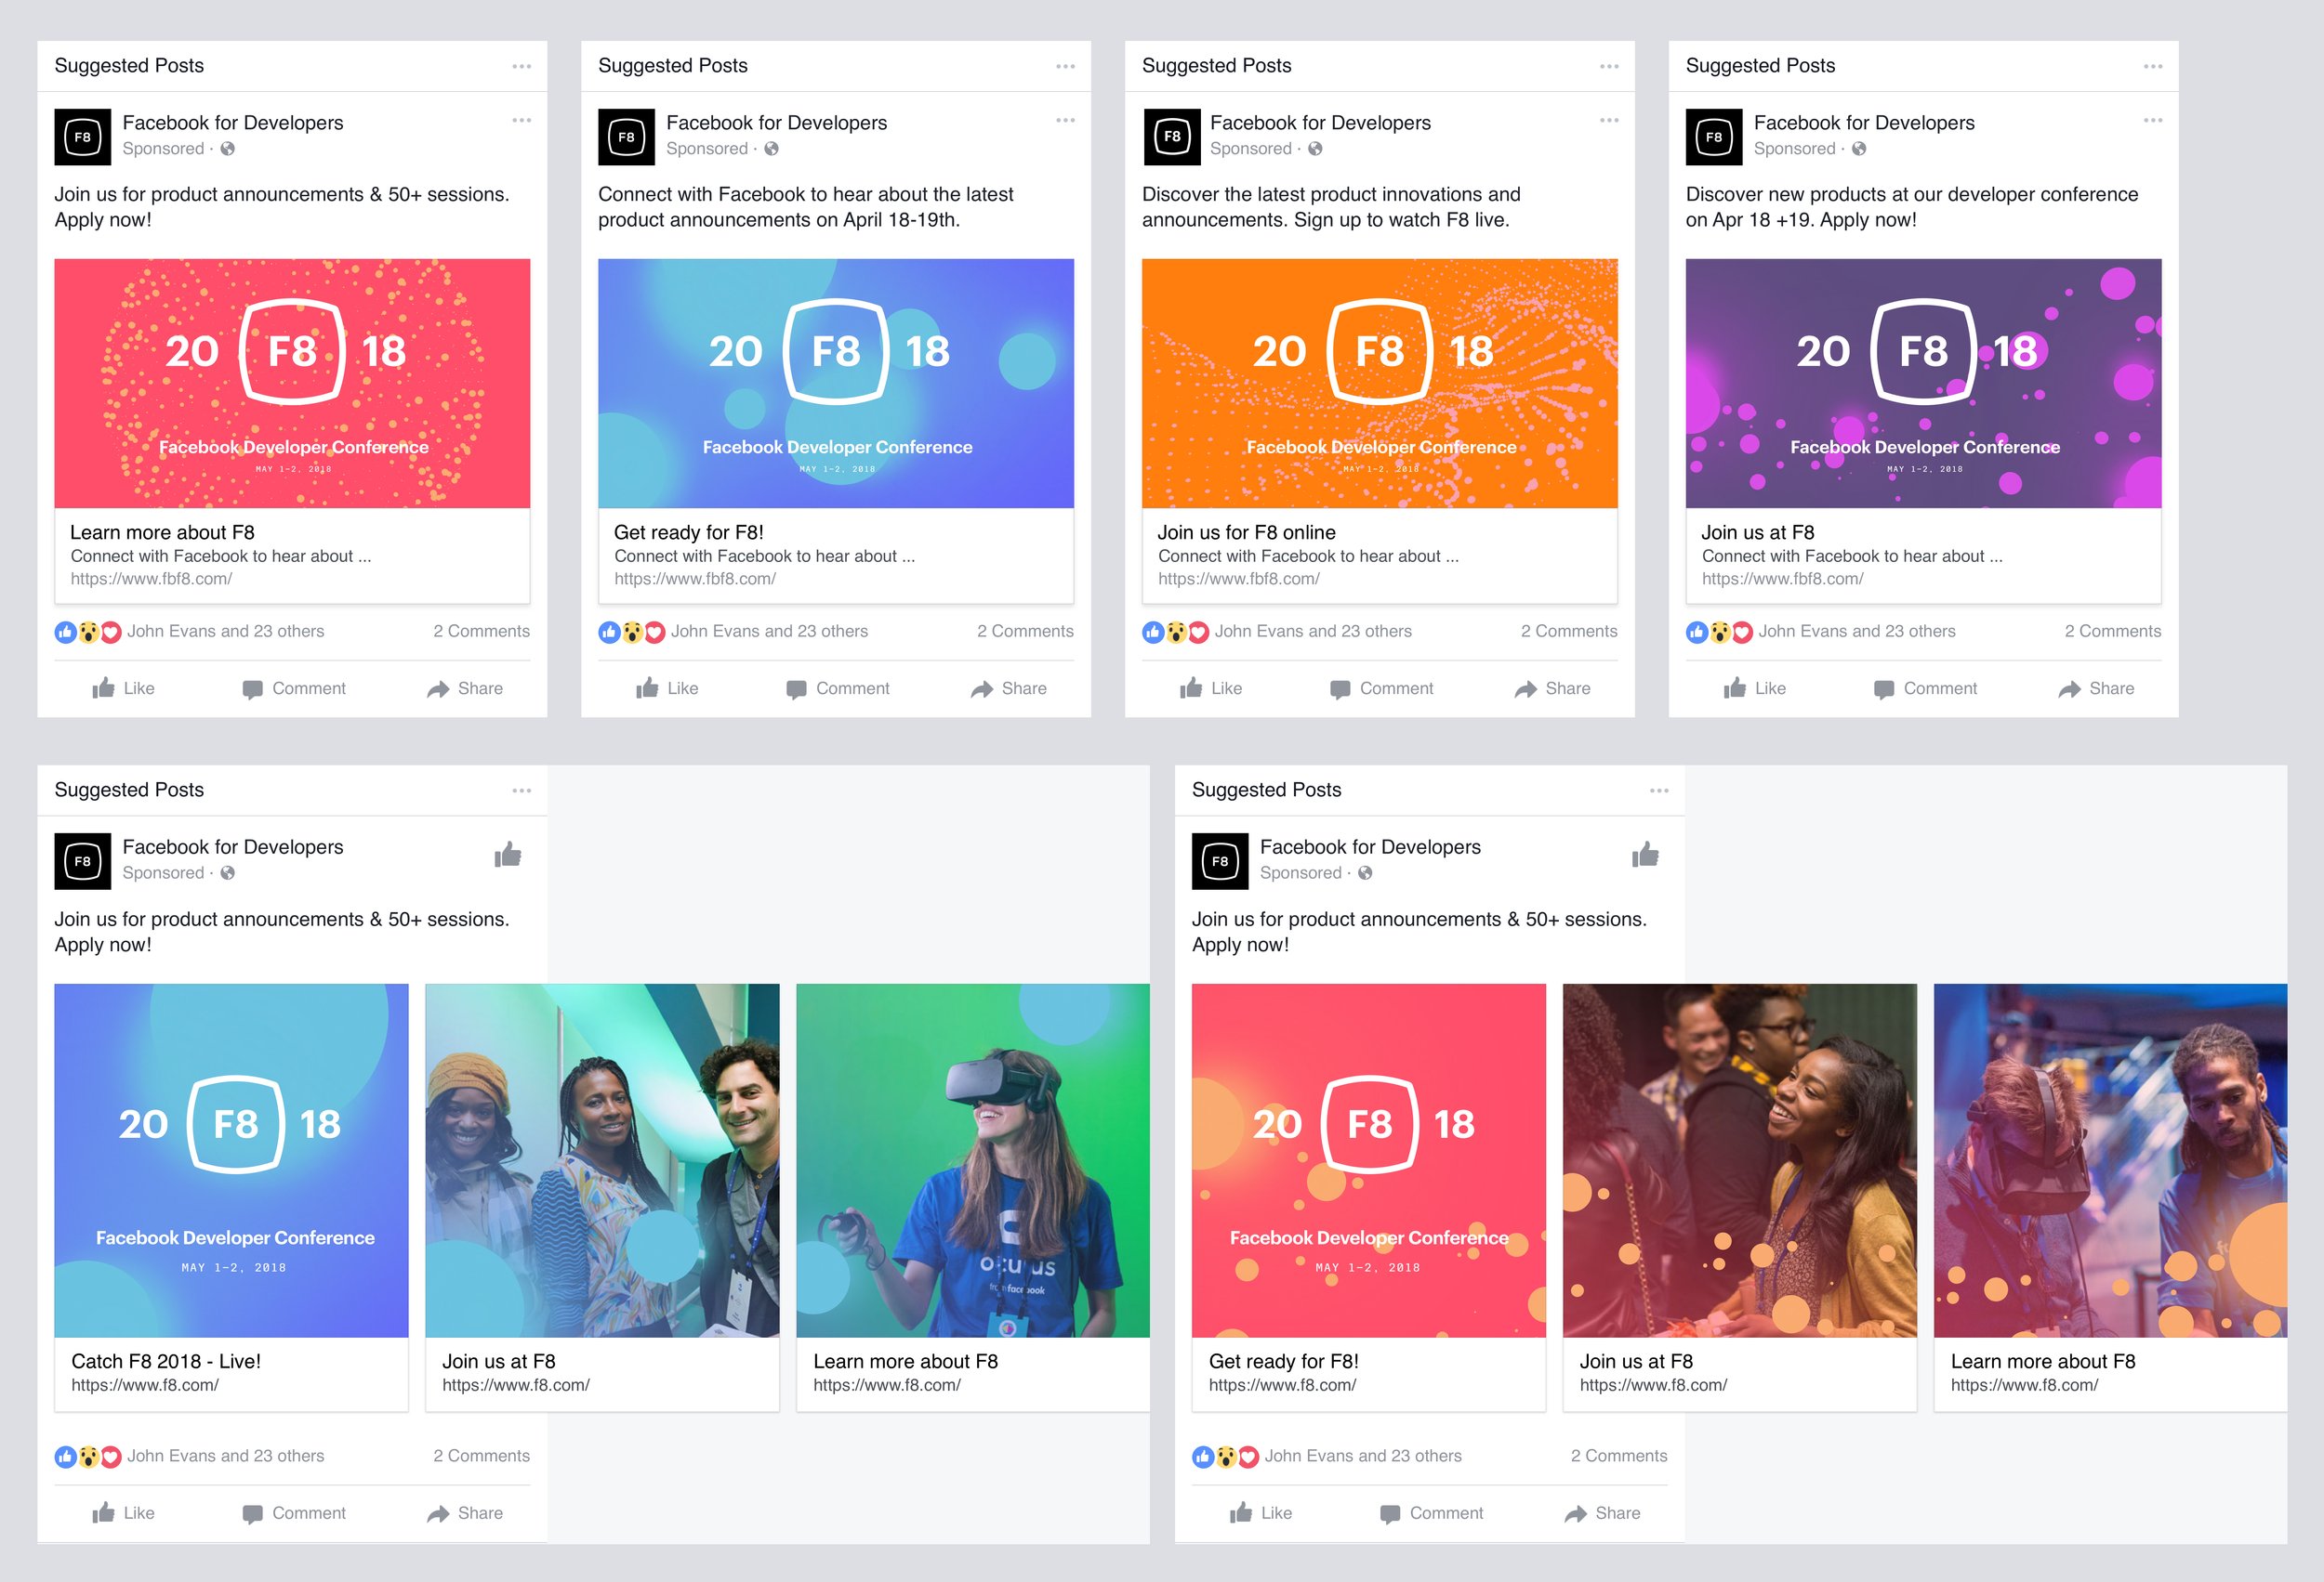This screenshot has height=1582, width=2324.
Task: Like the page via carousel thumbs-up, bottom-left post
Action: [508, 856]
